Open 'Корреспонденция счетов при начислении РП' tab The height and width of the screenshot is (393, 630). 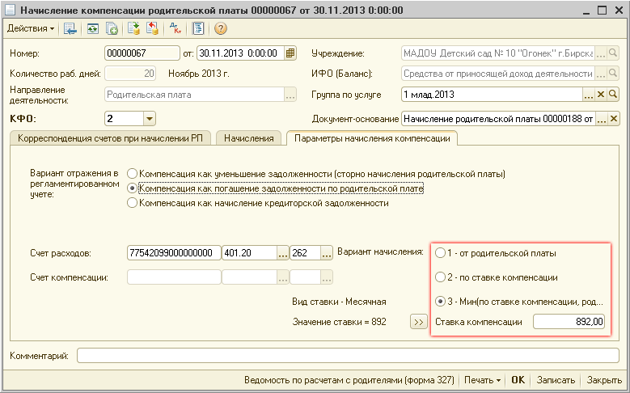tap(109, 138)
